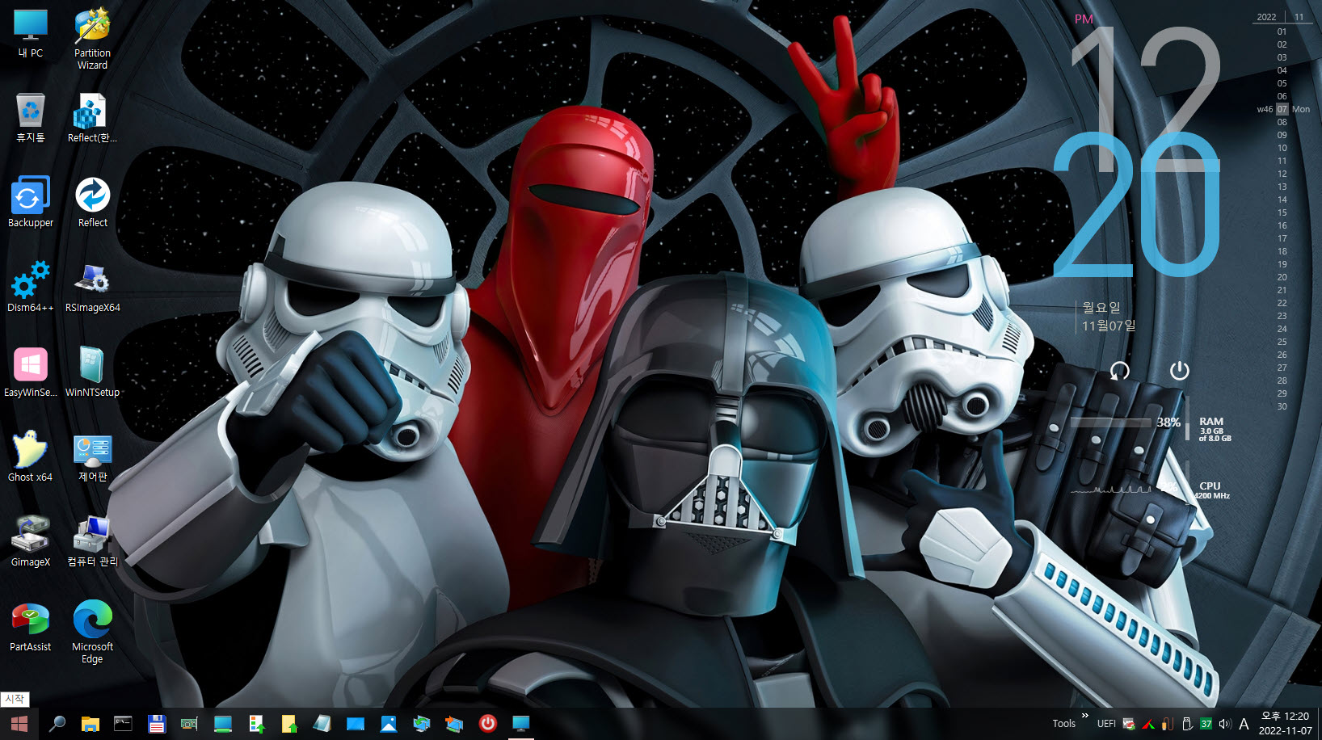Click the safely remove USB tray icon

tap(1186, 724)
